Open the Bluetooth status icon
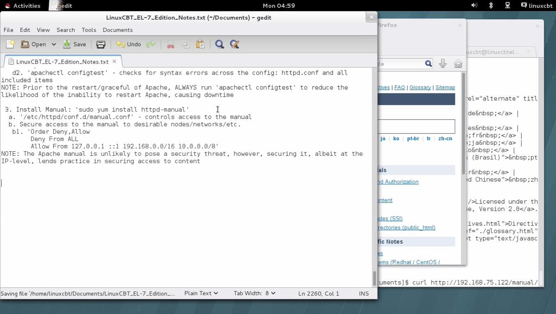This screenshot has width=556, height=314. click(x=491, y=6)
